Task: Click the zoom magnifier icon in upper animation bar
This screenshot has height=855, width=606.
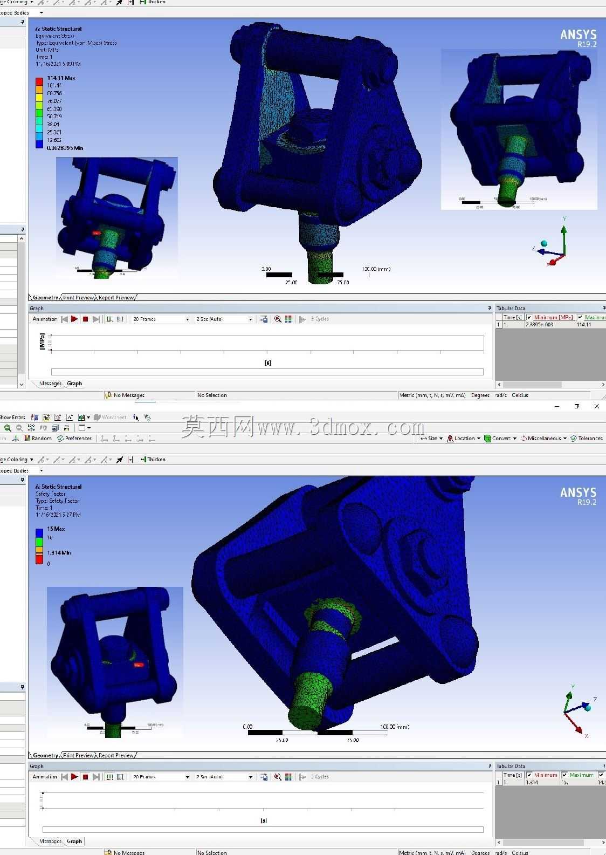Action: point(278,319)
